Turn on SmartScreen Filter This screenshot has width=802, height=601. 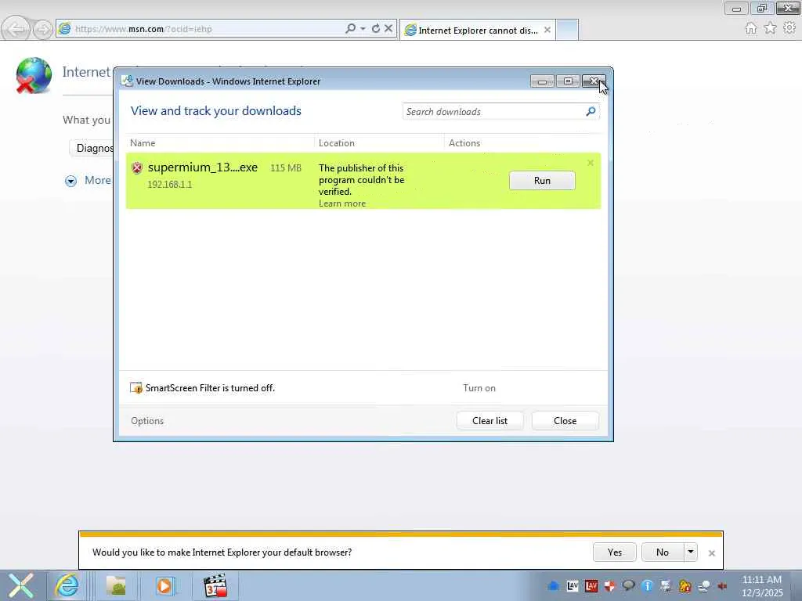click(479, 388)
